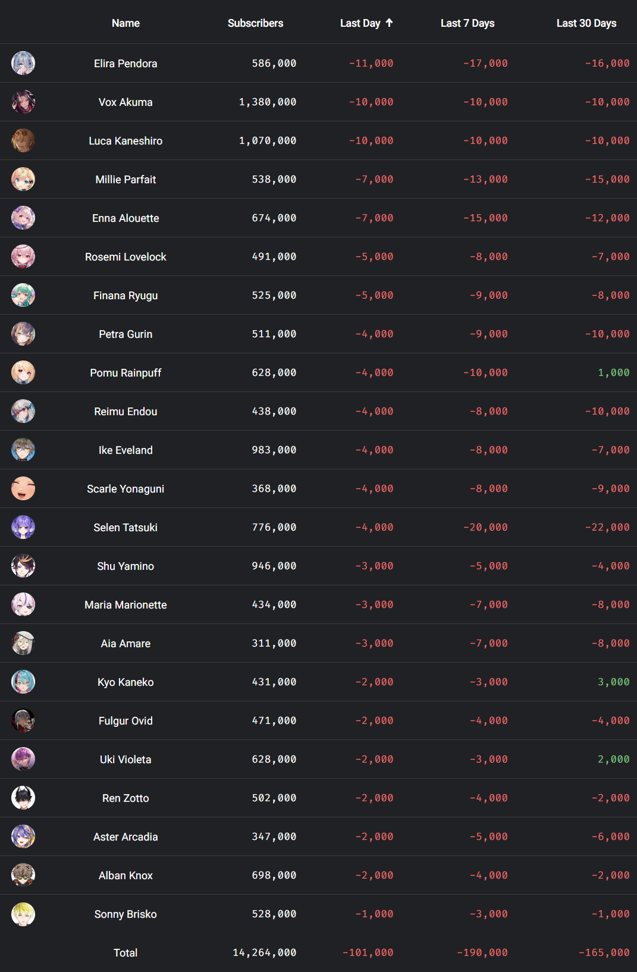
Task: Open Pomu Rainpuff's name link
Action: coord(125,372)
